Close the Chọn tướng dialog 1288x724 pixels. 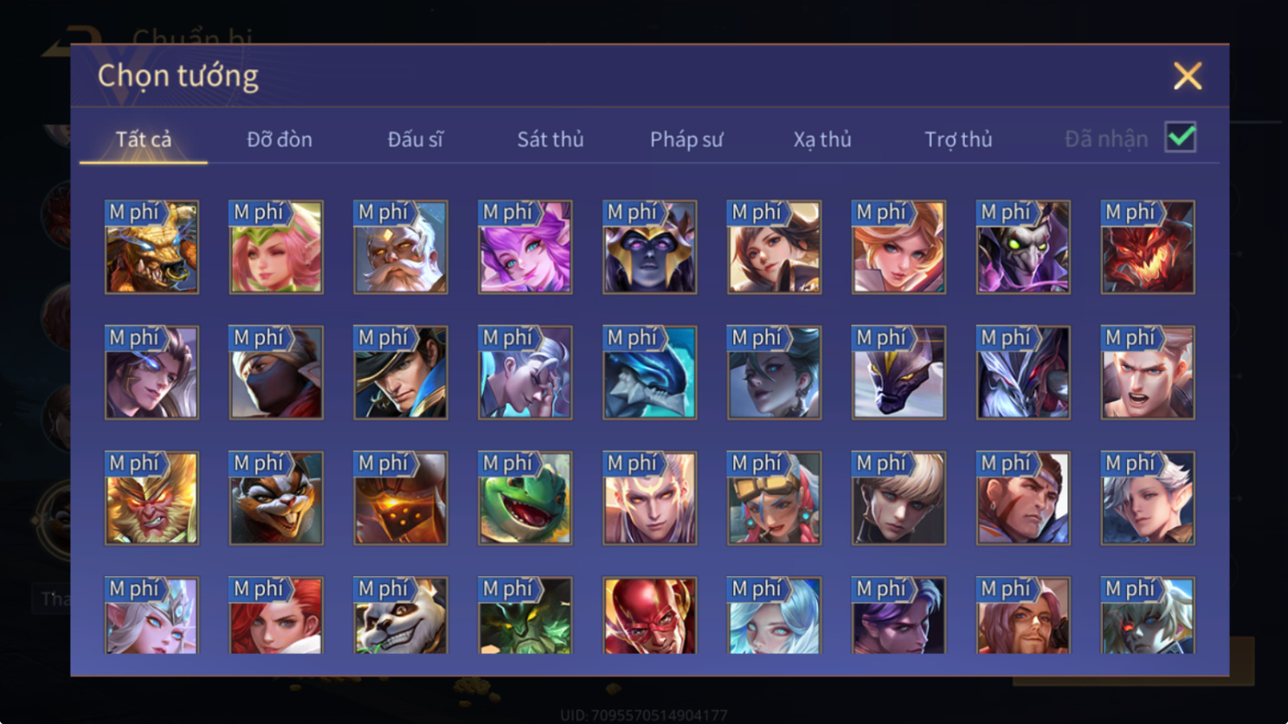point(1188,76)
